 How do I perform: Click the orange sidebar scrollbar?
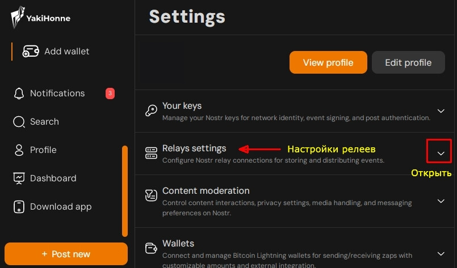coord(125,191)
